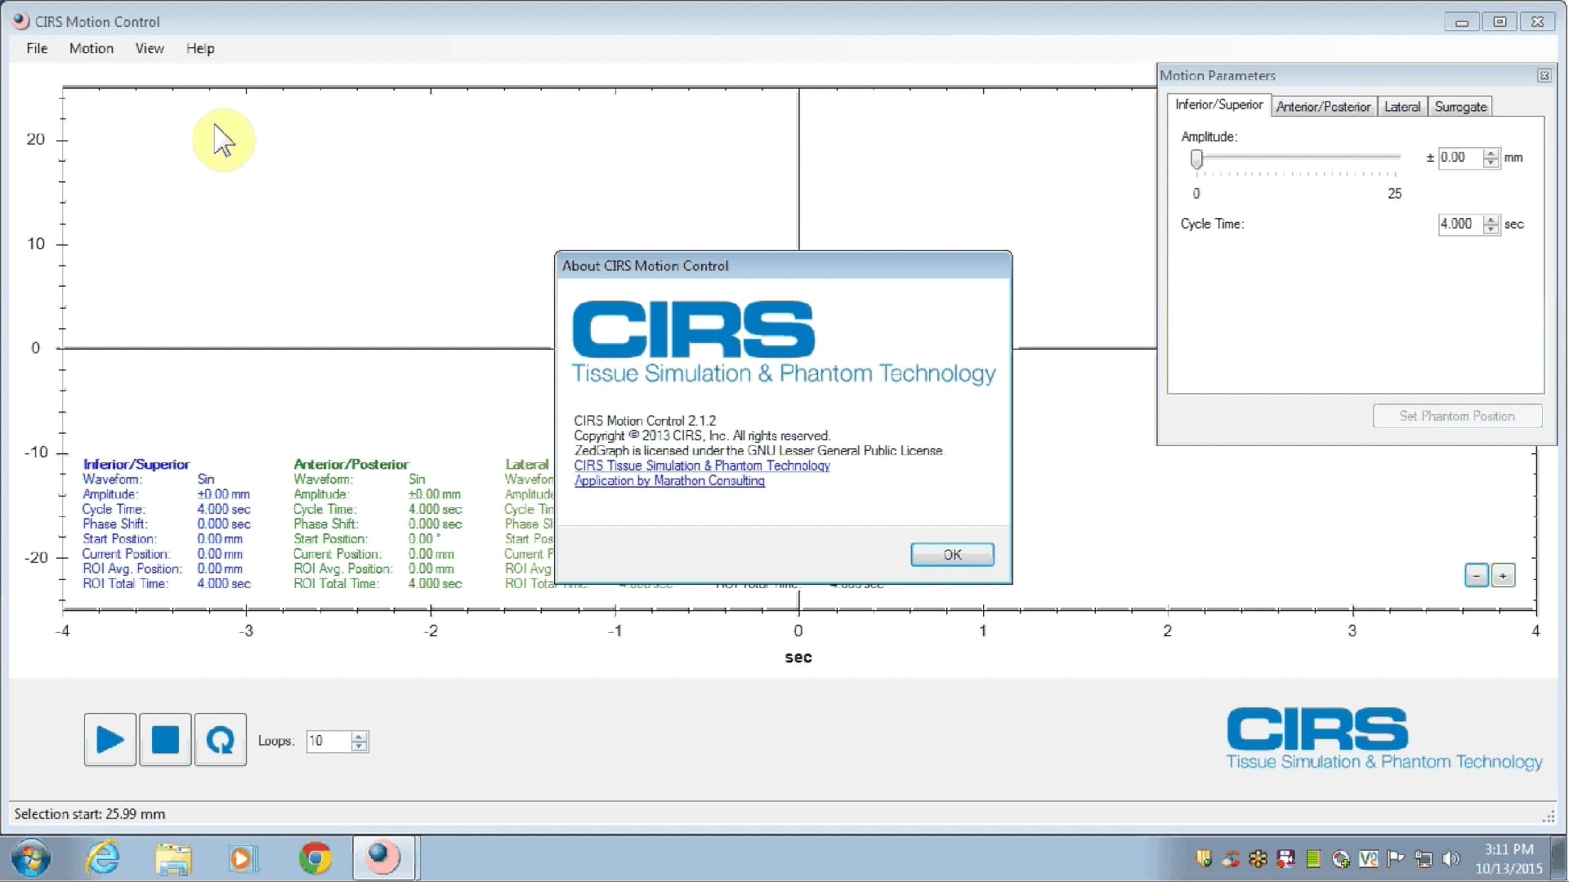Click OK in the About dialog
This screenshot has width=1569, height=882.
point(952,555)
